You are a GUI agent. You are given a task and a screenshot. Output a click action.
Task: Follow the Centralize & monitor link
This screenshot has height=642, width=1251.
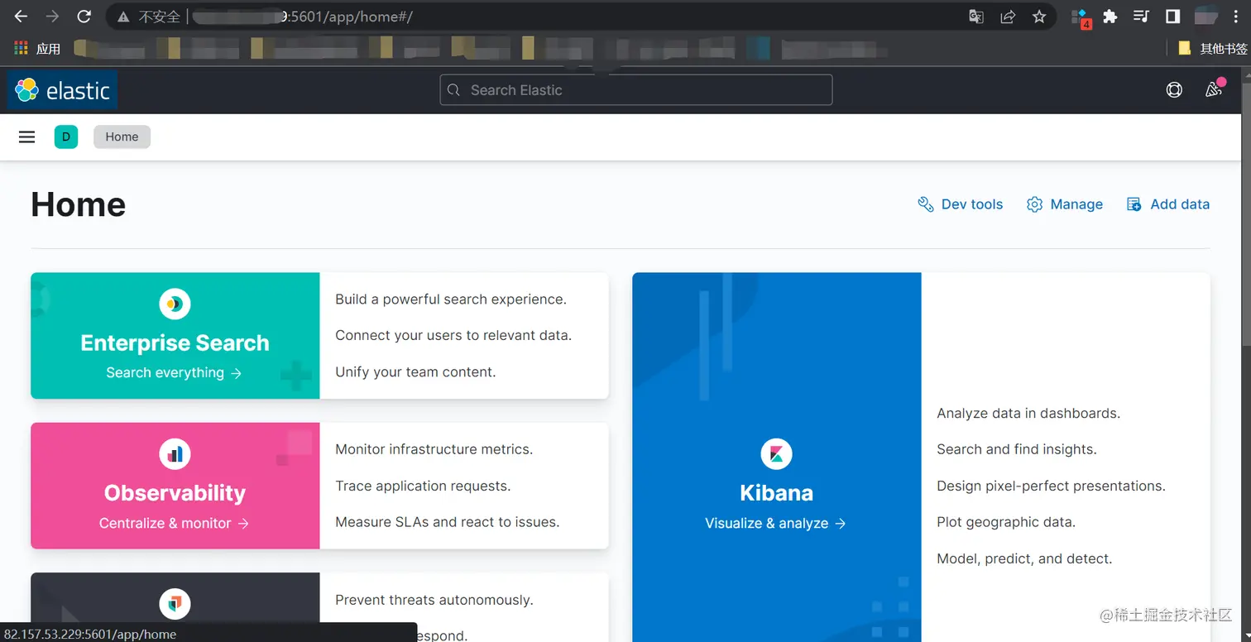pos(174,523)
